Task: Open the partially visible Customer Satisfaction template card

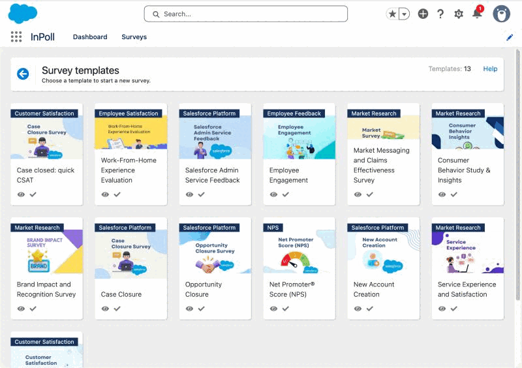Action: click(x=46, y=350)
